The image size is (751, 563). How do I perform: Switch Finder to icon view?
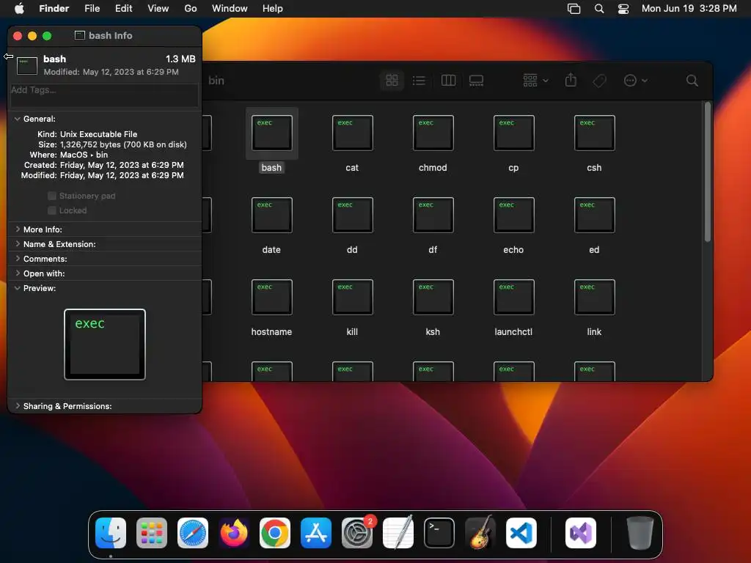[x=392, y=81]
